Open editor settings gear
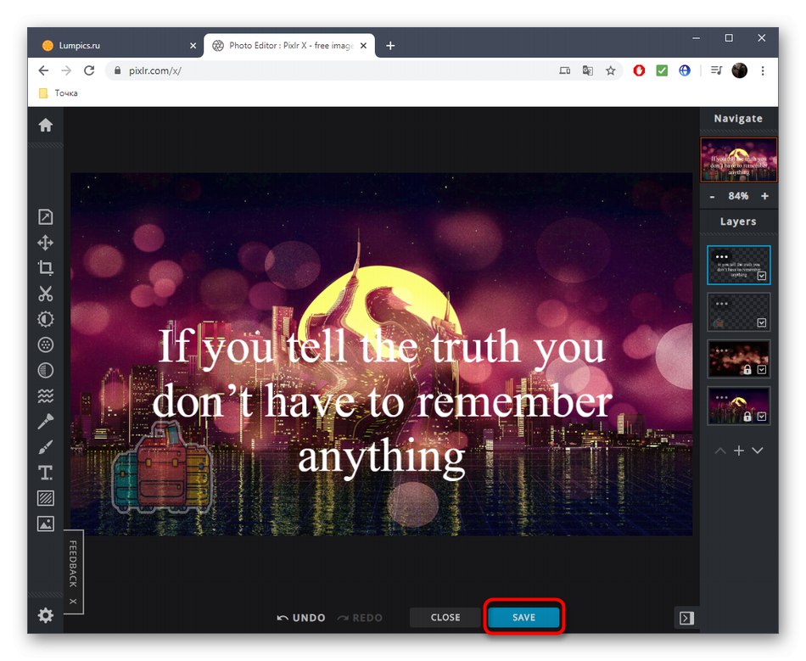 pyautogui.click(x=45, y=615)
